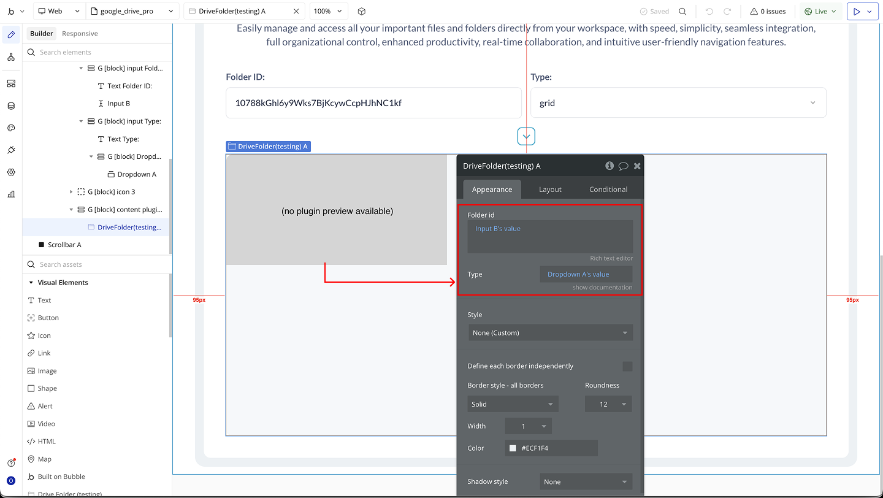This screenshot has height=498, width=883.
Task: Click the Undo arrow
Action: [x=709, y=11]
